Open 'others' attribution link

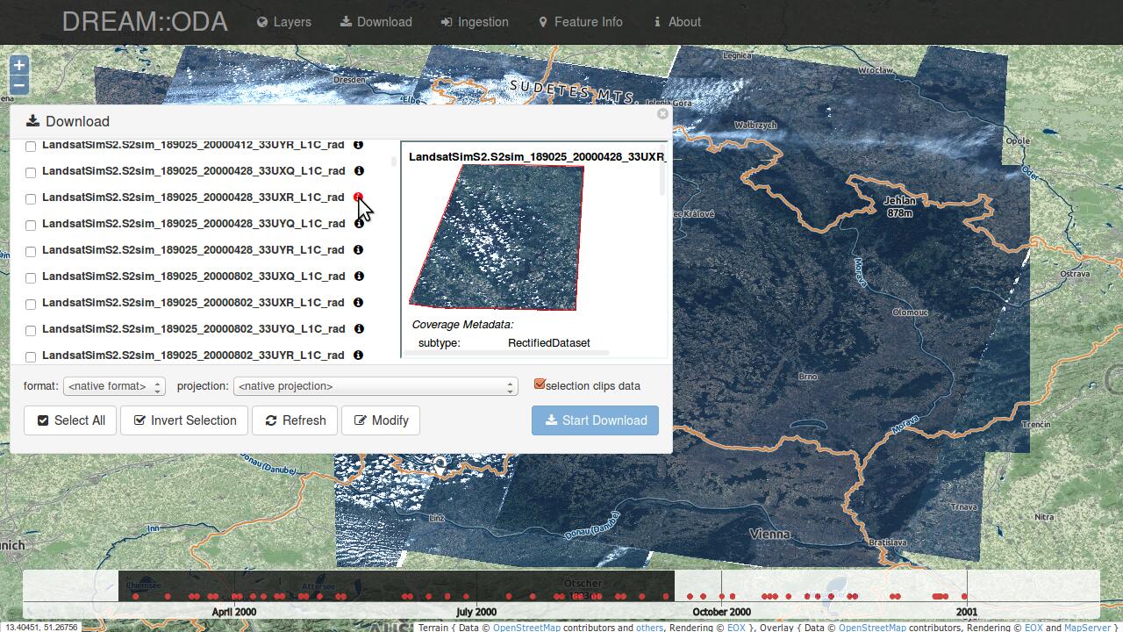[649, 628]
